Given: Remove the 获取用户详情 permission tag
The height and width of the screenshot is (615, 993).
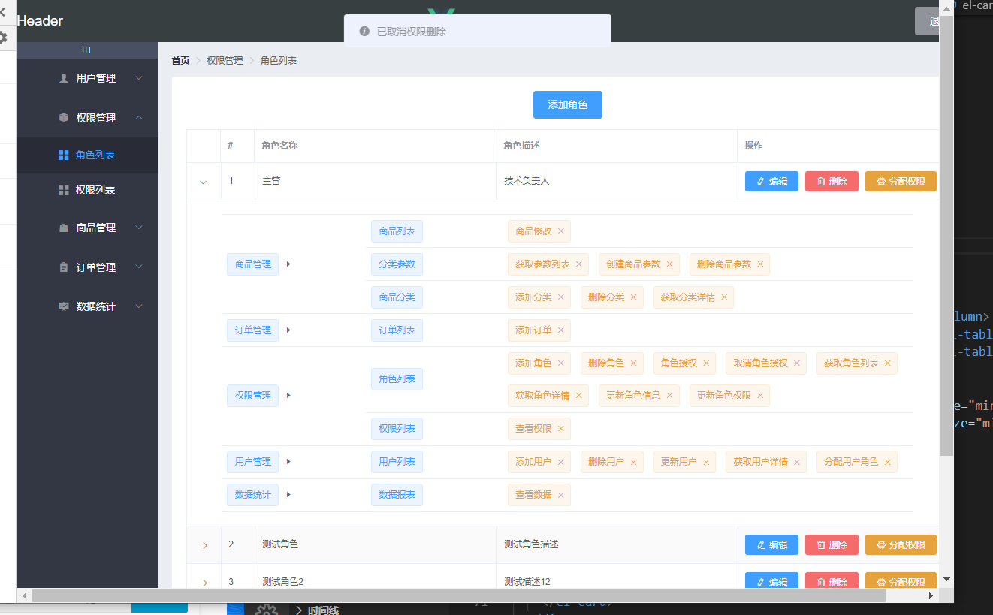Looking at the screenshot, I should [x=797, y=462].
